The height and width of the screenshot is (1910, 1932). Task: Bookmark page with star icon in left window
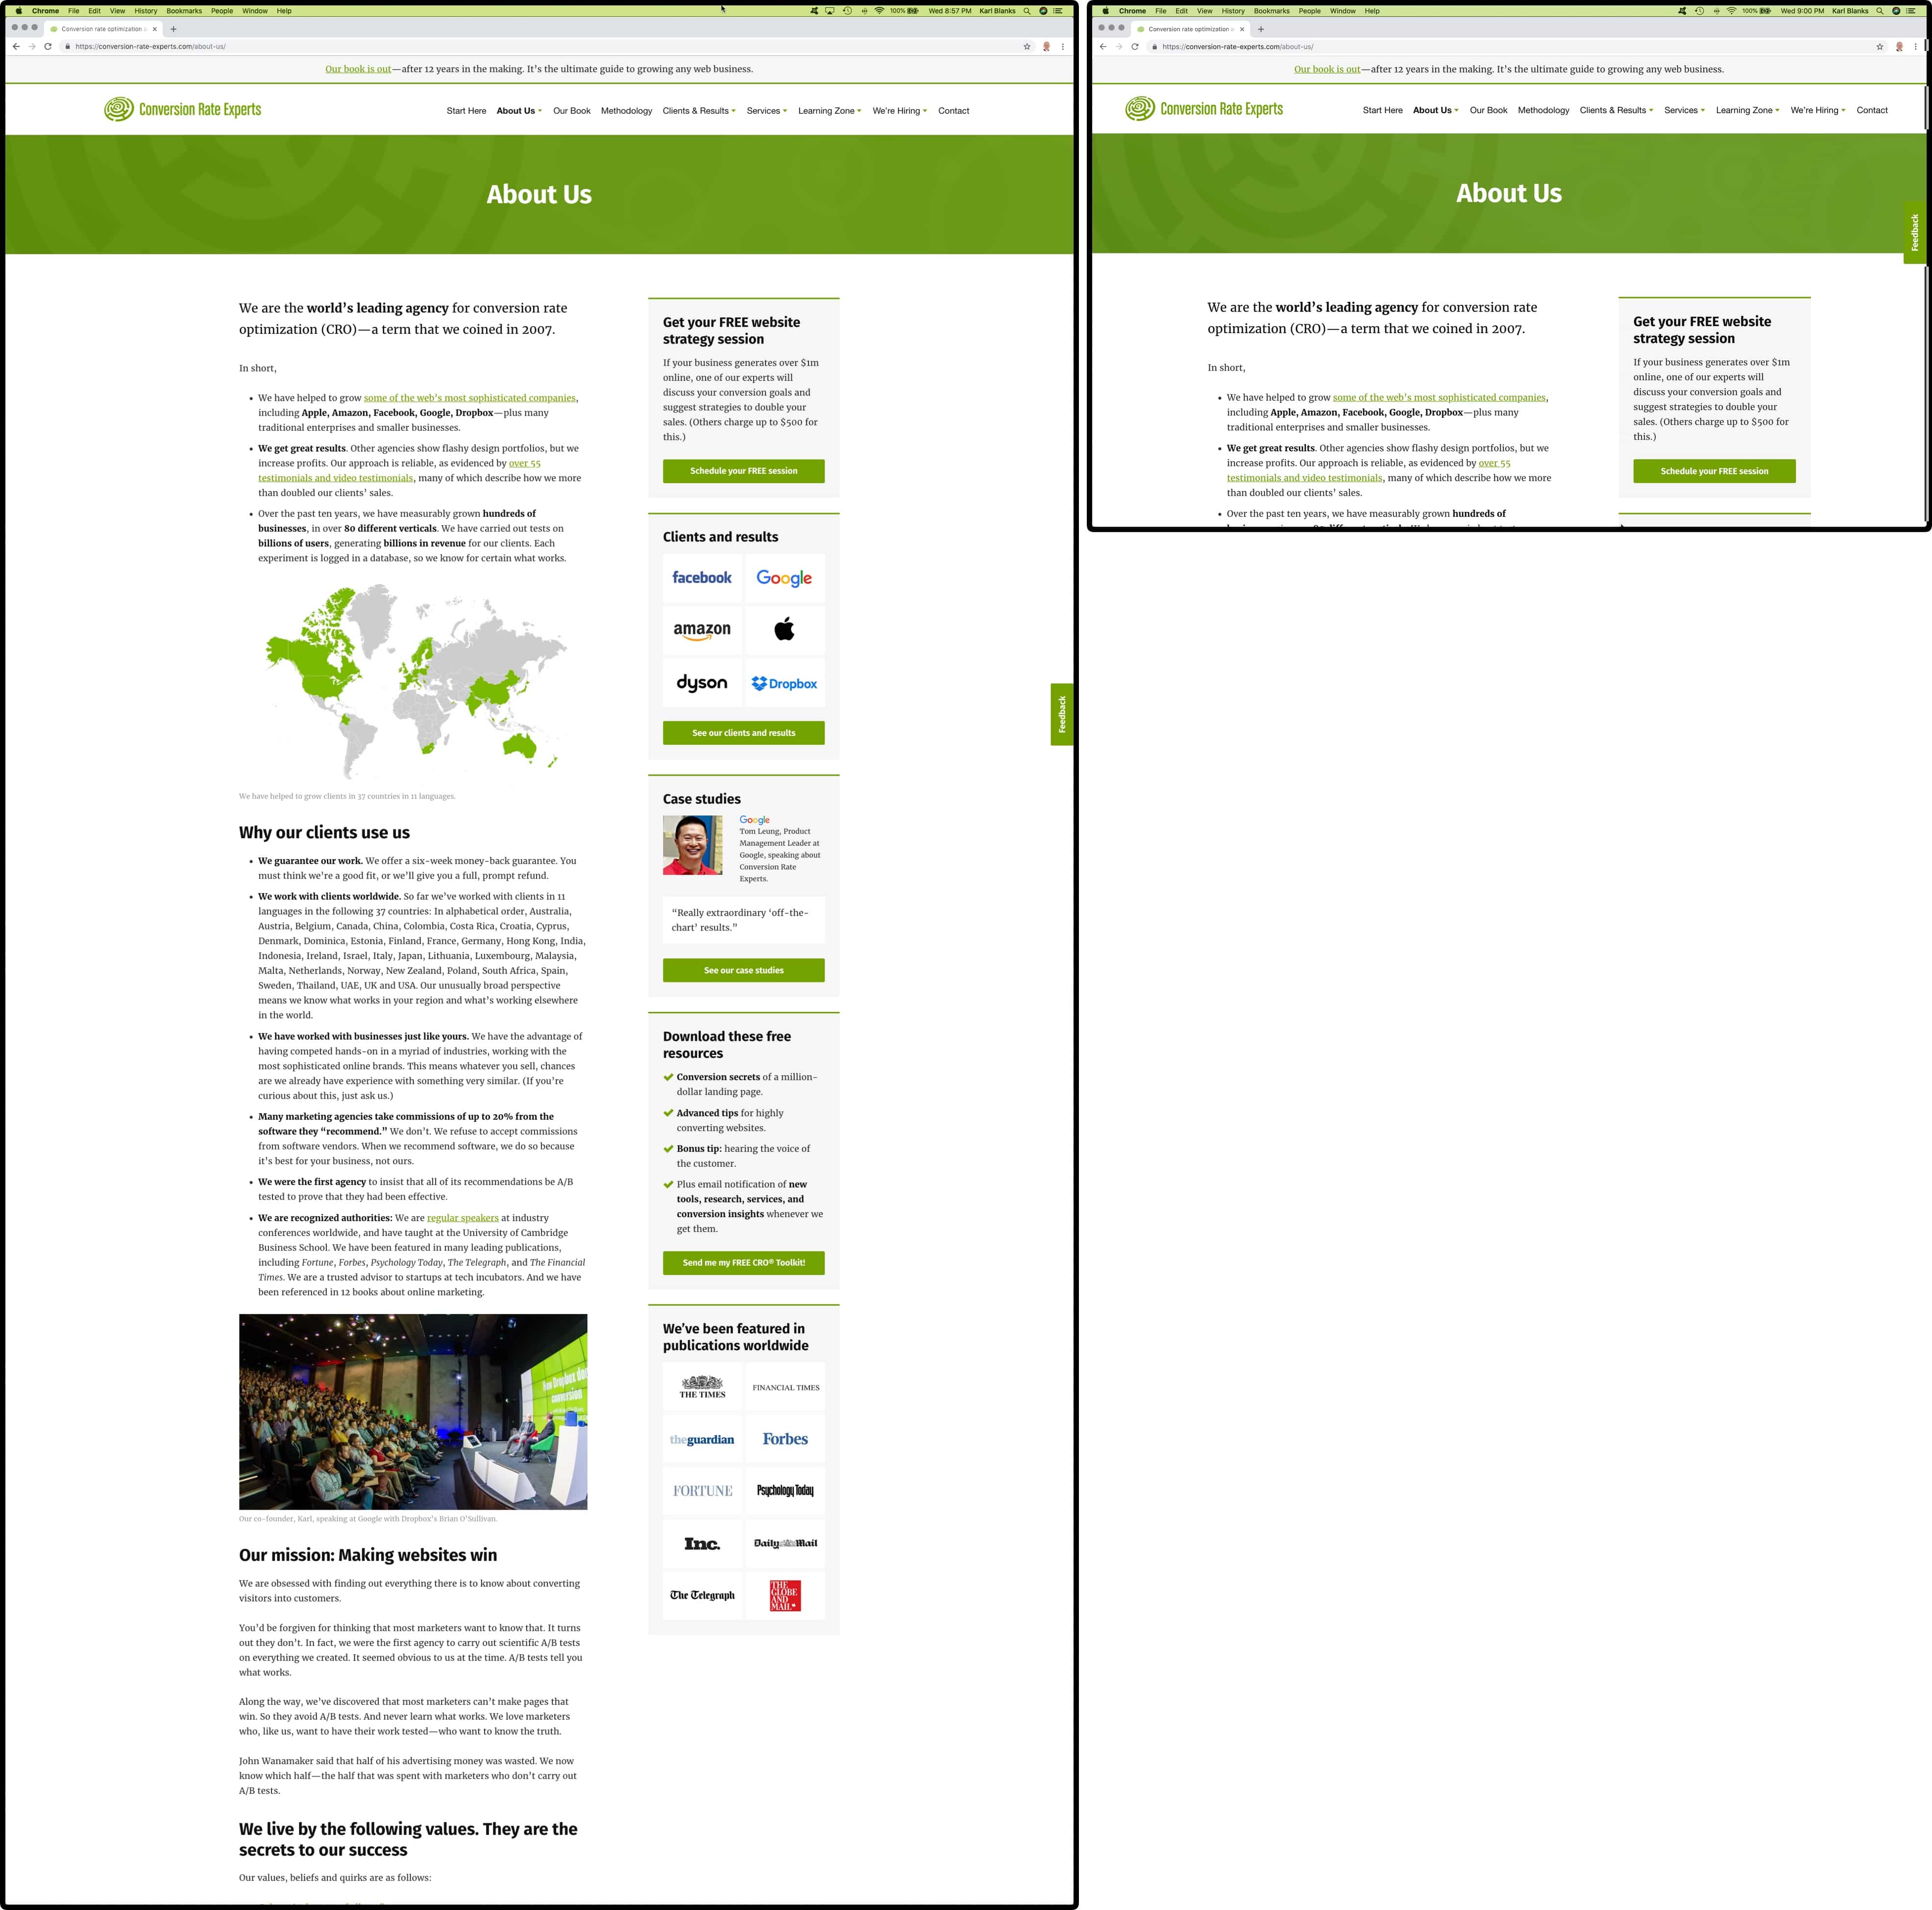[1027, 46]
